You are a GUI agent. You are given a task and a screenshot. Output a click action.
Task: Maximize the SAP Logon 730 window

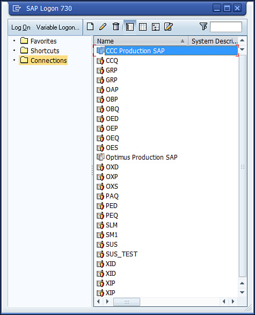click(227, 8)
